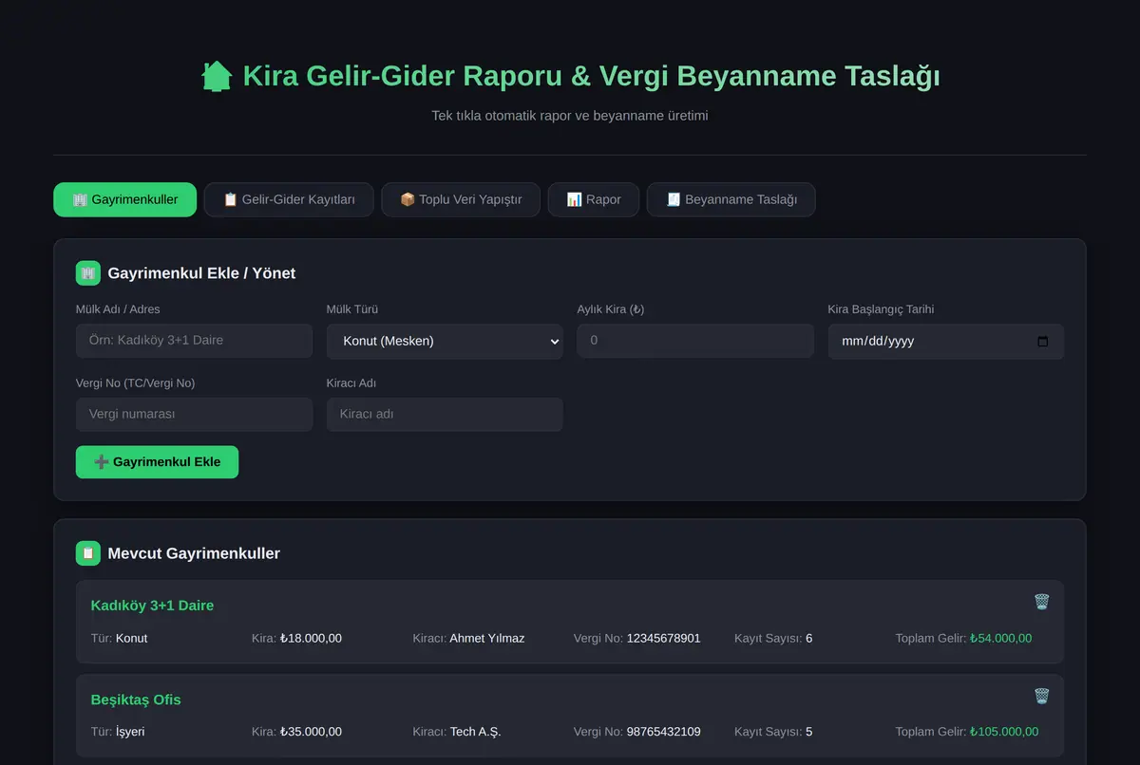Viewport: 1140px width, 765px height.
Task: Click the Tür: Konut label
Action: [x=119, y=639]
